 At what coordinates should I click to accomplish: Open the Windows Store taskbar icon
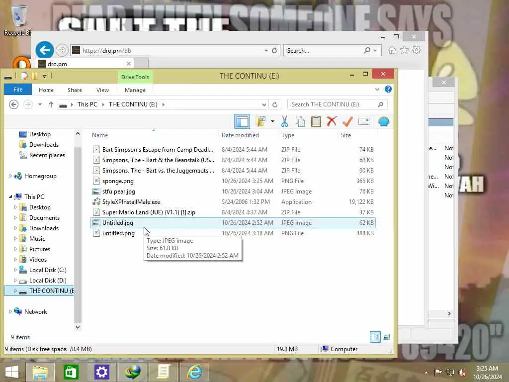click(71, 372)
